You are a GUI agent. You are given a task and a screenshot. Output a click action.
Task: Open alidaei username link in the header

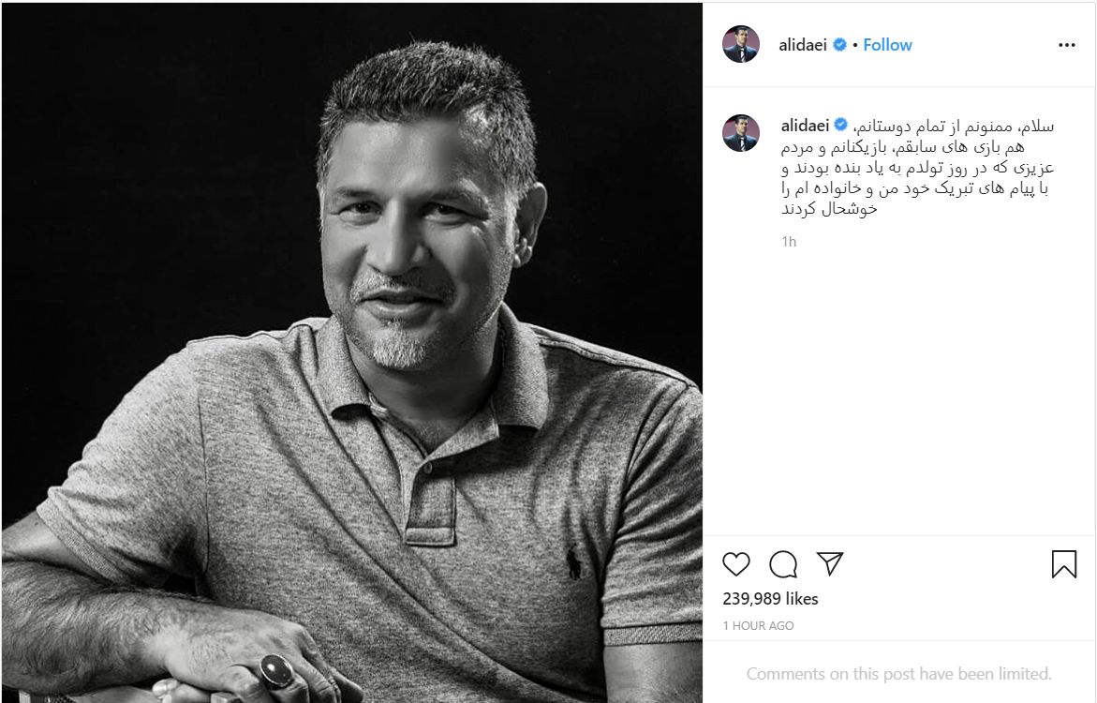[802, 45]
